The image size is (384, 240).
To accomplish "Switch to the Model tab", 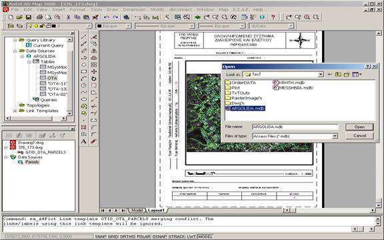I will (x=137, y=211).
